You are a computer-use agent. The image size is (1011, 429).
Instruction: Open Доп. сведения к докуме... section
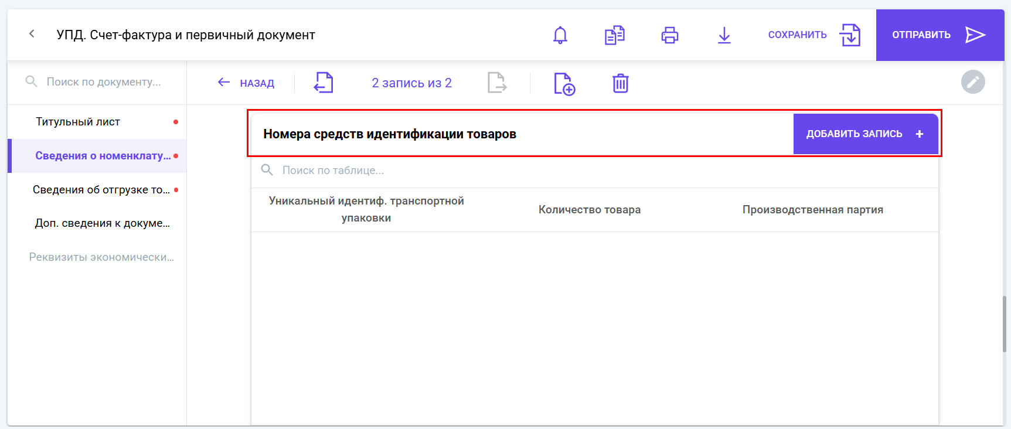pyautogui.click(x=97, y=223)
